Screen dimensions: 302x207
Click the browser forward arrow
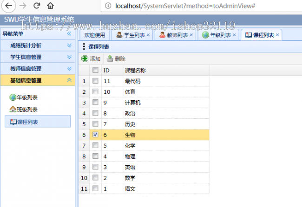[23, 6]
